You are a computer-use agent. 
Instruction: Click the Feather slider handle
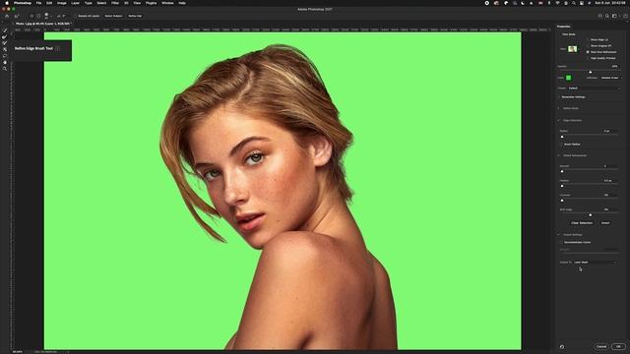562,186
